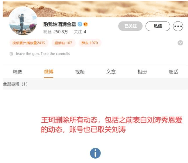Select the 微博 tab
Screen dimensions: 188x163
coord(49,72)
